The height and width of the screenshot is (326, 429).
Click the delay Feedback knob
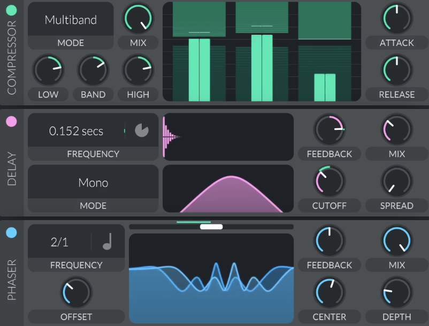click(330, 130)
